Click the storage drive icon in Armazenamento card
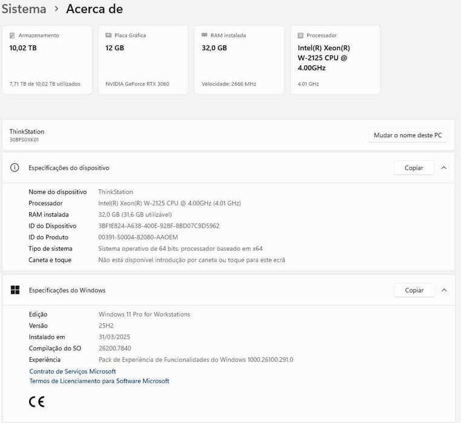 12,36
